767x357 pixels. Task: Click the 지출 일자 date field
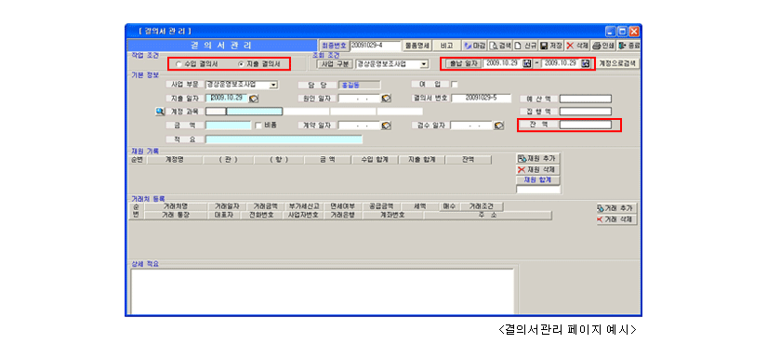pyautogui.click(x=227, y=98)
